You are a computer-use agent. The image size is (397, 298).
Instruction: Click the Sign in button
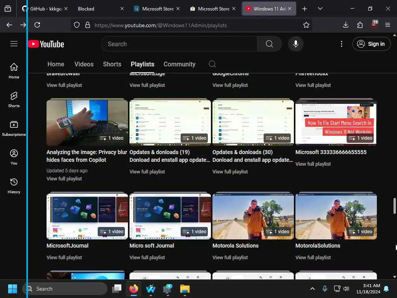pyautogui.click(x=371, y=44)
